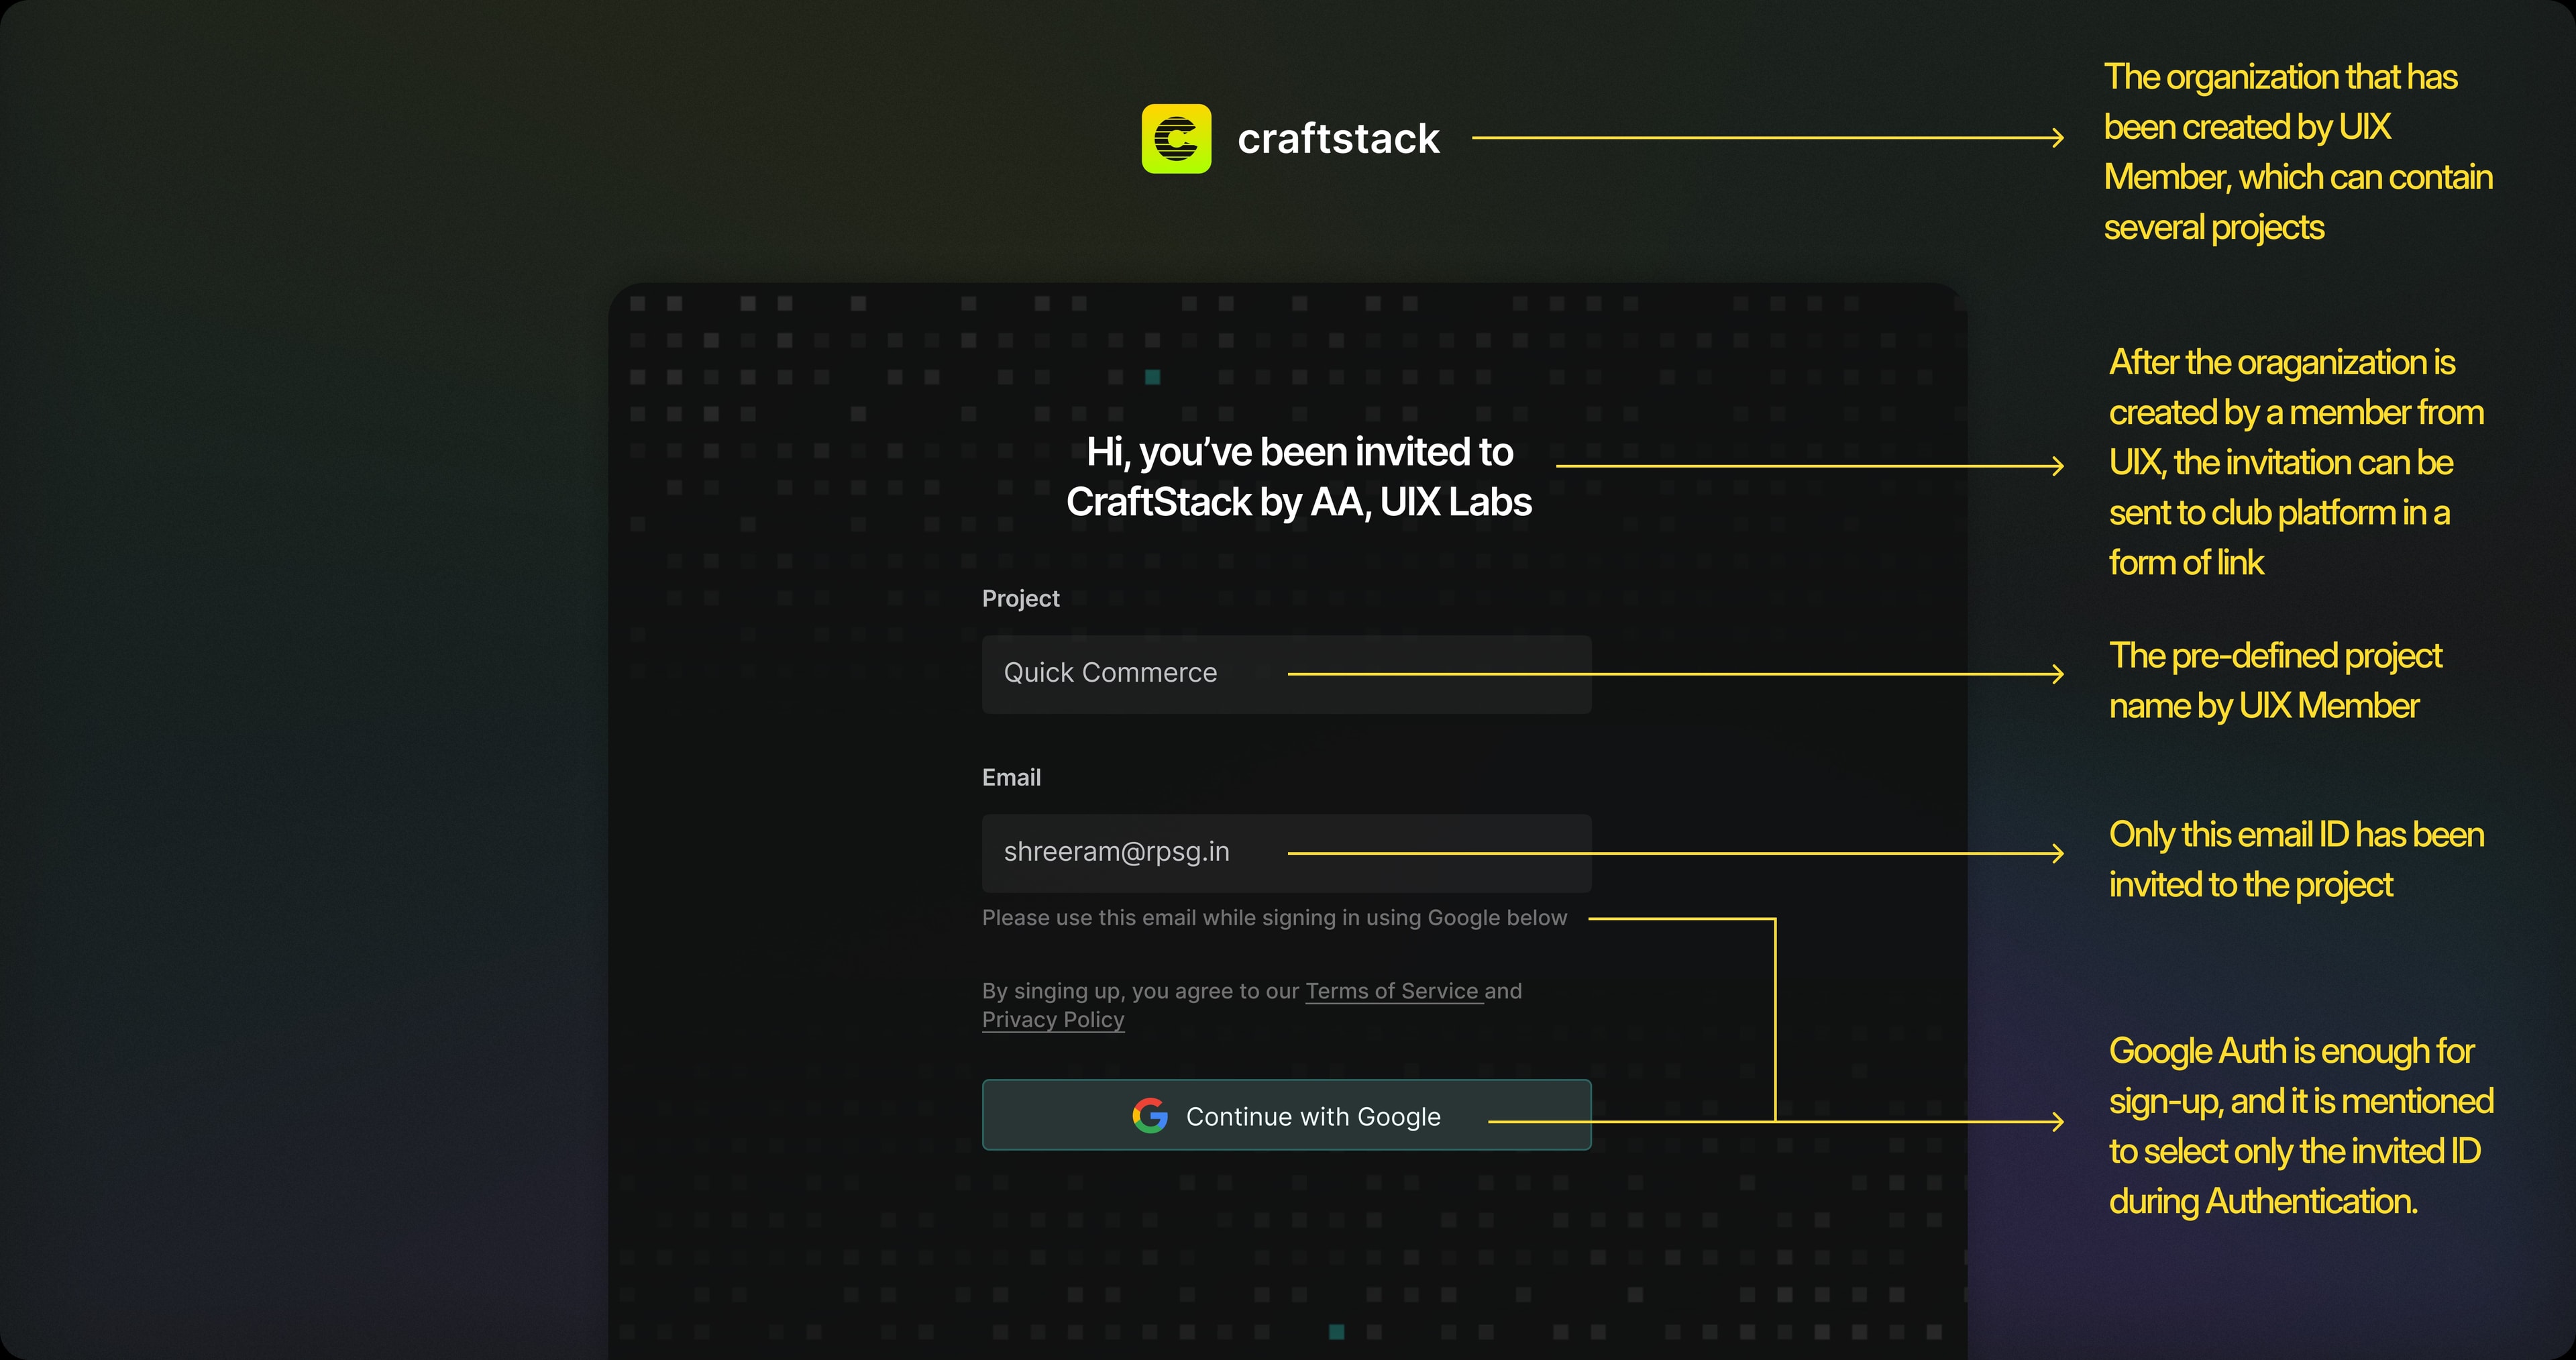Open the Terms of Service link
The image size is (2576, 1360).
click(x=1392, y=991)
